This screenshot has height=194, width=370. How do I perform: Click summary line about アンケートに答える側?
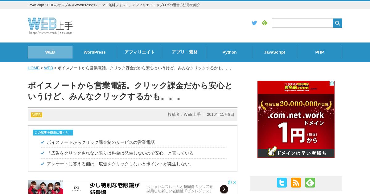[120, 164]
